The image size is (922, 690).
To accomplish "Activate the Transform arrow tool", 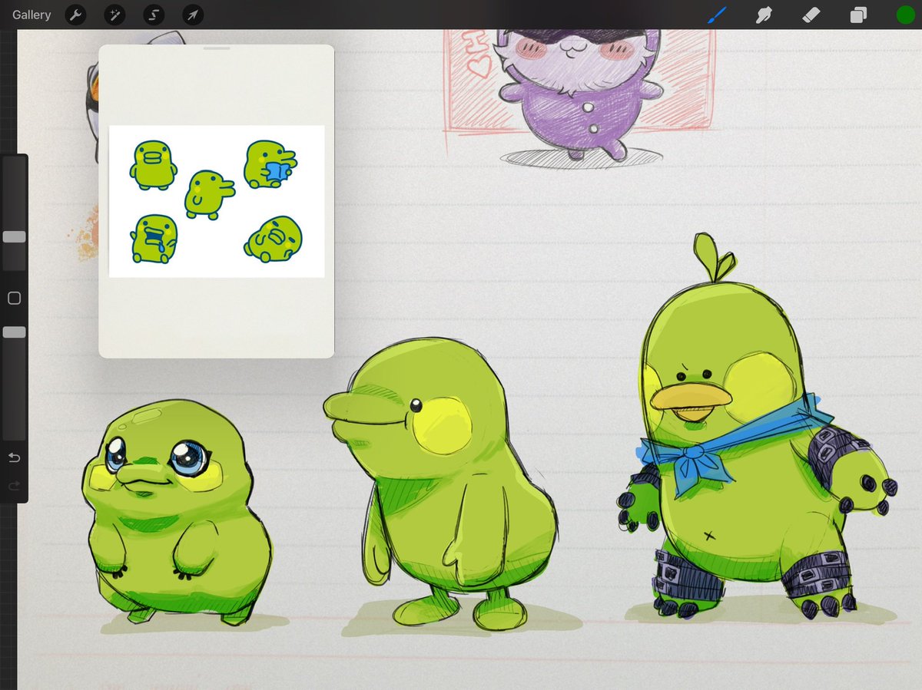I will 193,15.
